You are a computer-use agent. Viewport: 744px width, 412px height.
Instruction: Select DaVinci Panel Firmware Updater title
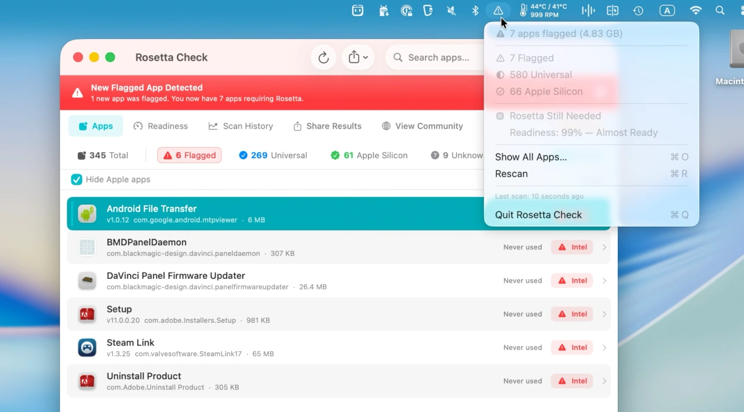click(x=176, y=275)
